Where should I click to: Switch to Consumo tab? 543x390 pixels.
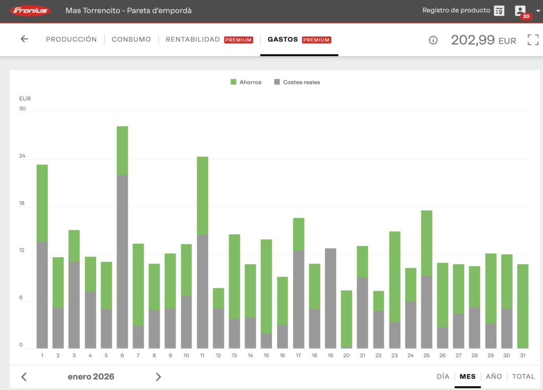131,40
